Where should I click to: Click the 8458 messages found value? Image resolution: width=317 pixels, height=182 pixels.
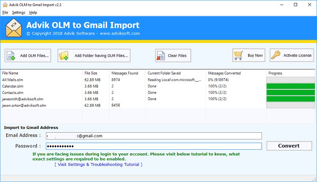[x=116, y=105]
